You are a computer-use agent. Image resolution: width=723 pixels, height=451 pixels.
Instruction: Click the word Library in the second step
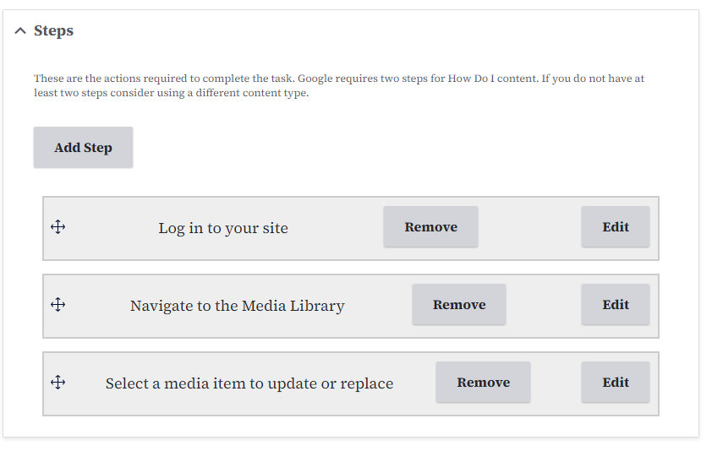point(319,306)
